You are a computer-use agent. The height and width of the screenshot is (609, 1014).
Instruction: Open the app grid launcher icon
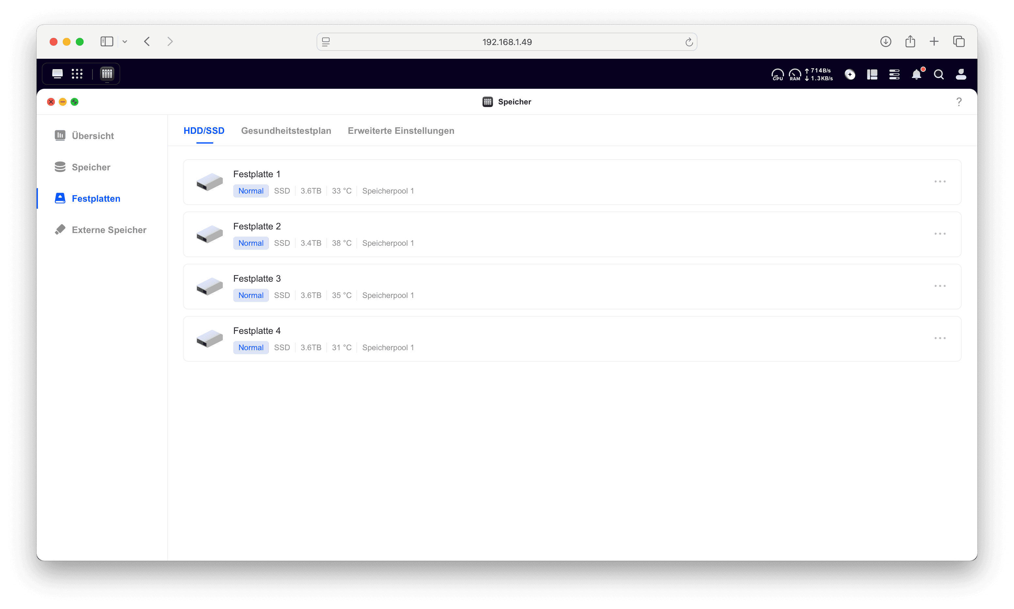(77, 74)
